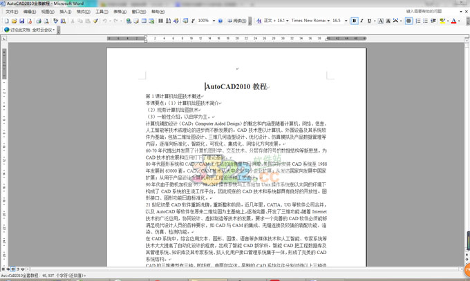
Task: Open the 编辑(E) menu
Action: click(x=30, y=12)
